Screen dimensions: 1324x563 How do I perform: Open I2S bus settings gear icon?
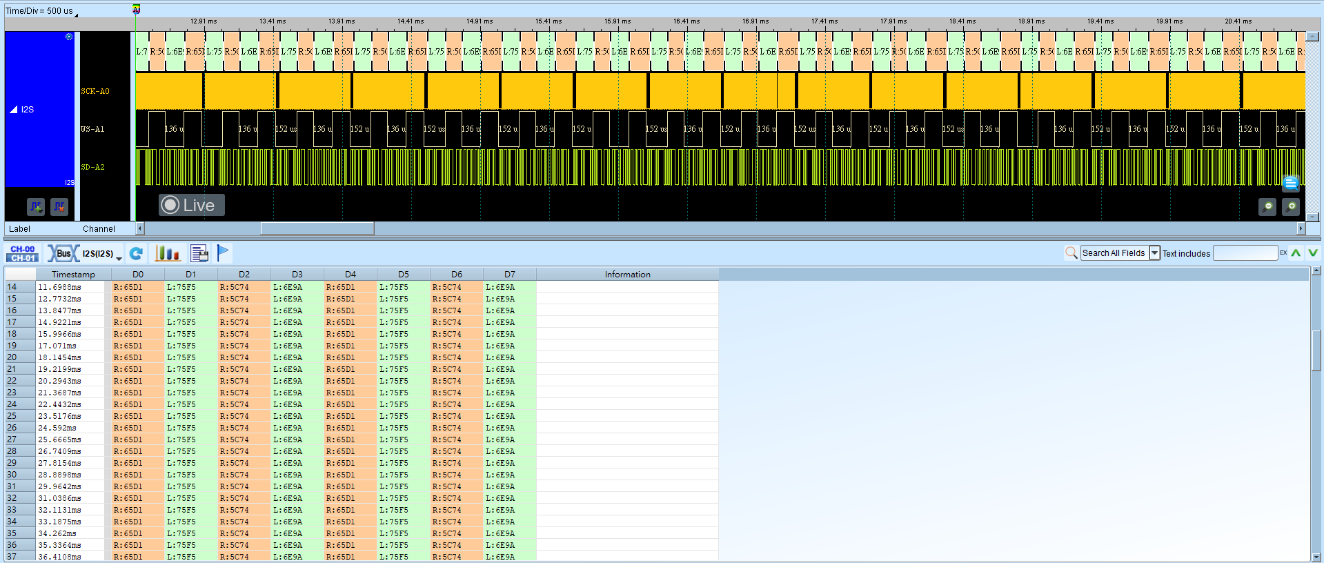(69, 37)
